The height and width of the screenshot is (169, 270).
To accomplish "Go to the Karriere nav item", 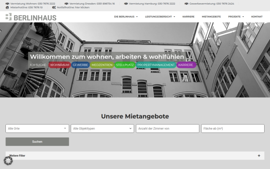I will point(189,17).
